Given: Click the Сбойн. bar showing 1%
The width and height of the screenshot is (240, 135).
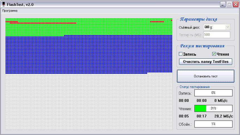Looking at the screenshot, I should pos(213,124).
